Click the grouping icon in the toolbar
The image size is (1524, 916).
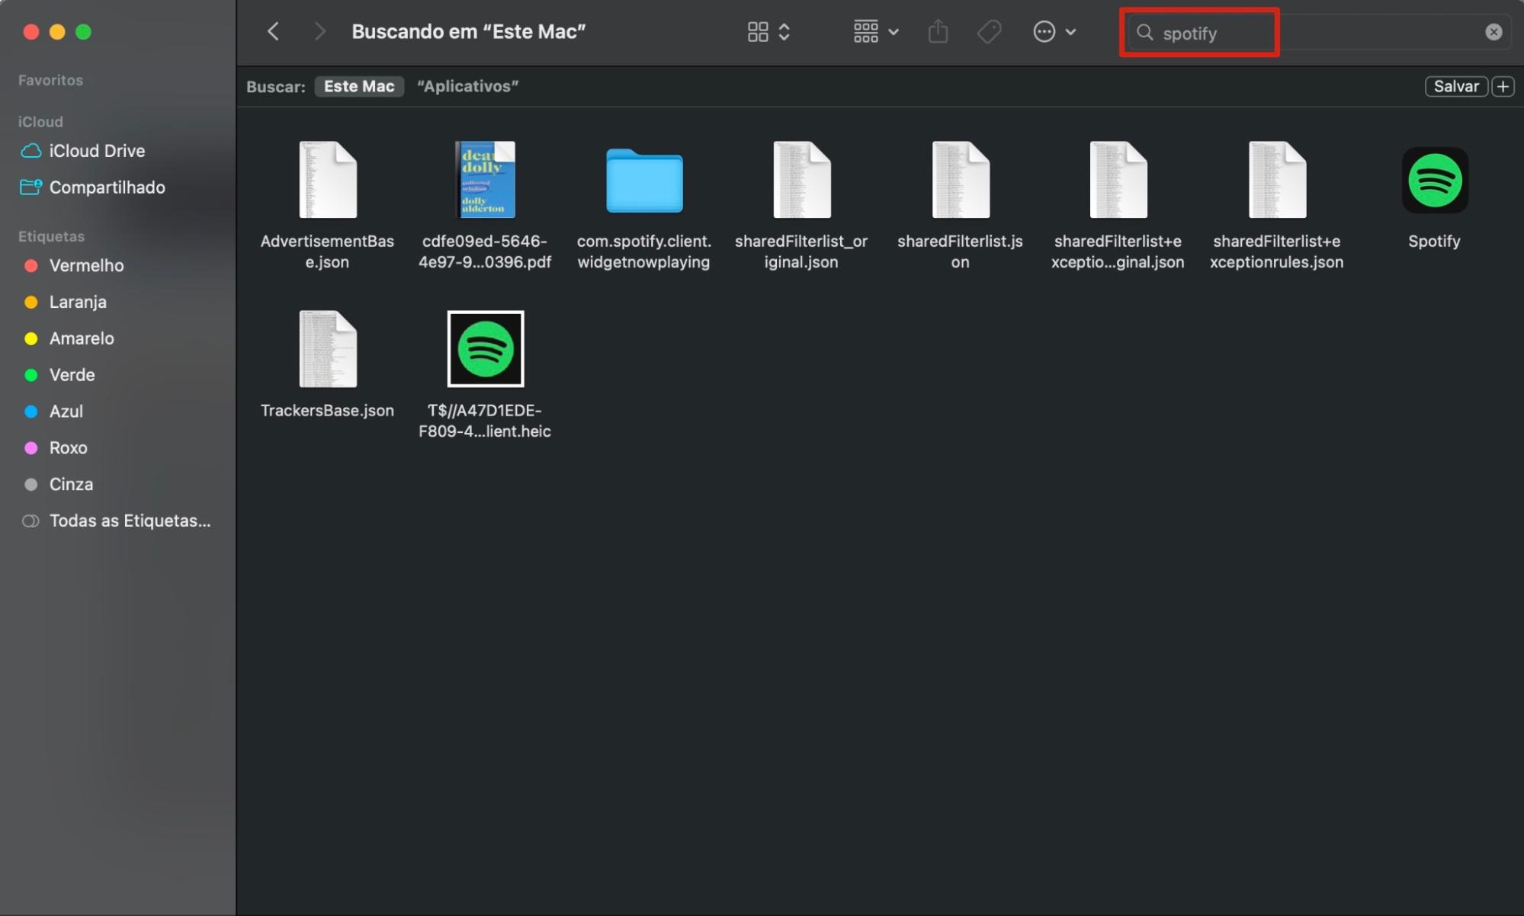(865, 31)
